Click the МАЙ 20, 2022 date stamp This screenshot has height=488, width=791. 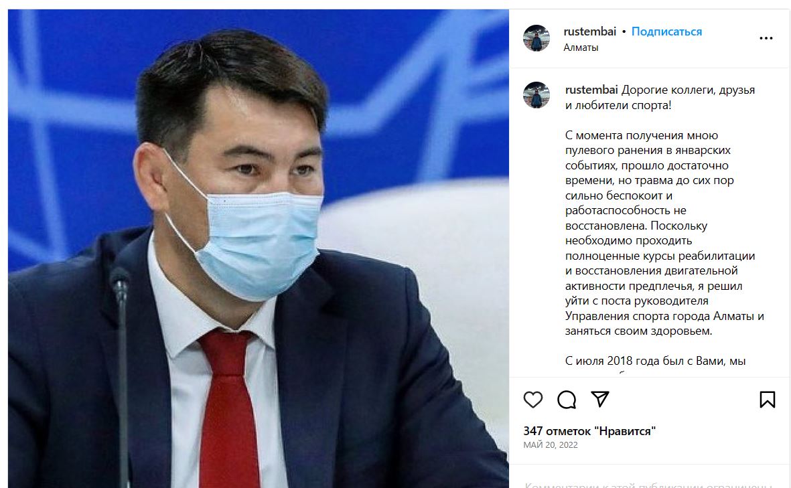coord(551,445)
